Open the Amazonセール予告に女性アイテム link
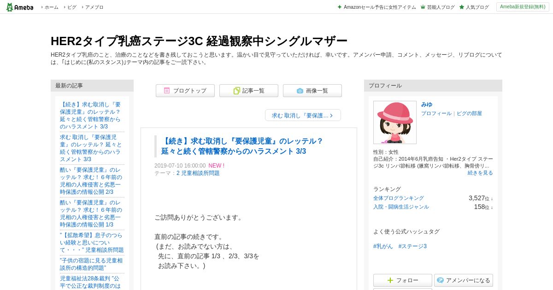 click(380, 7)
